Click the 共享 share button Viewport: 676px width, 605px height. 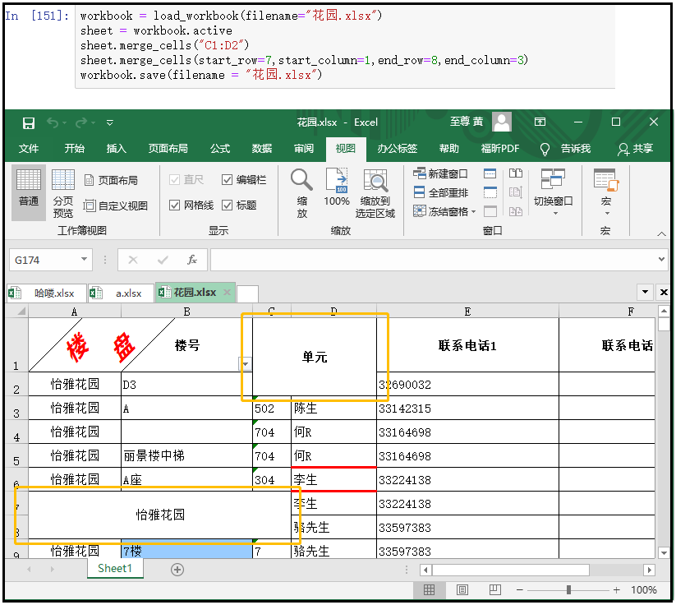[x=635, y=149]
